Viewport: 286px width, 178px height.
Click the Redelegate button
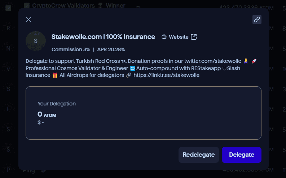(x=199, y=155)
